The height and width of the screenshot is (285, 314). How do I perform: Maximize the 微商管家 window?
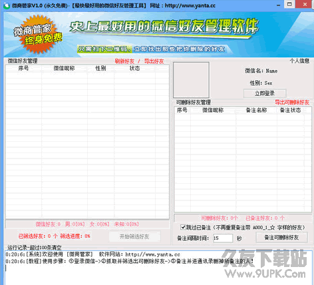pyautogui.click(x=289, y=4)
